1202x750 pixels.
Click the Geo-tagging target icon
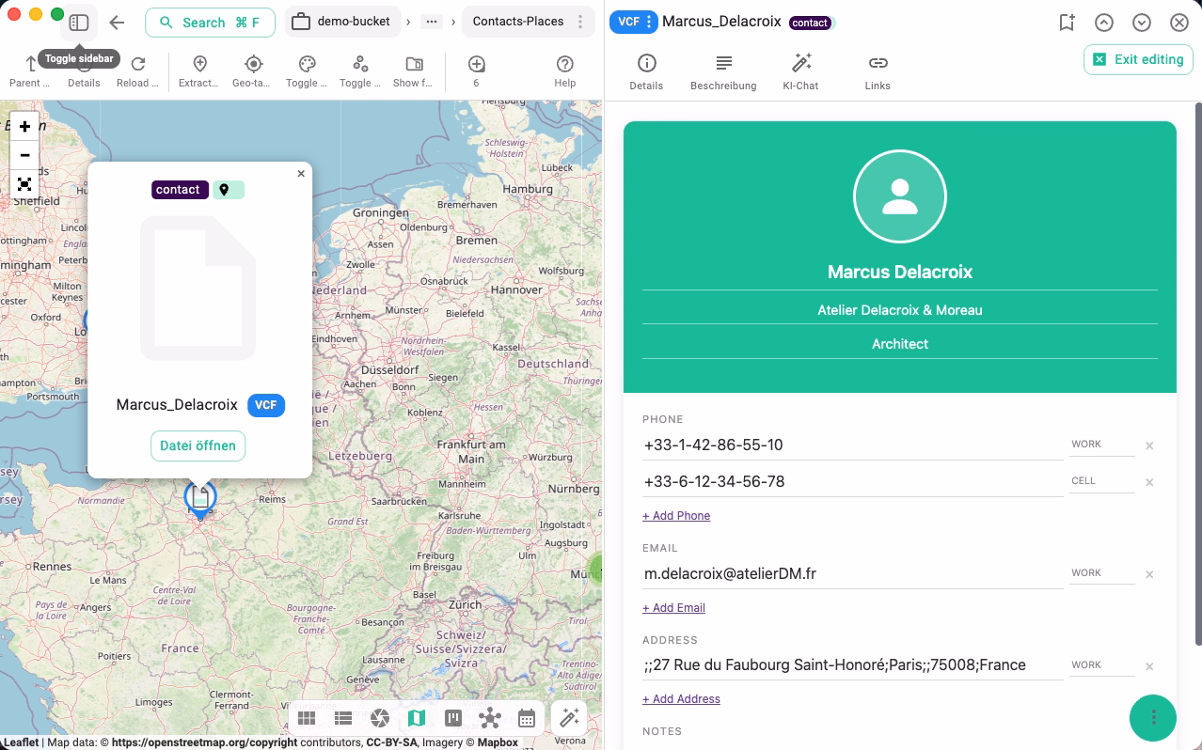(x=252, y=64)
